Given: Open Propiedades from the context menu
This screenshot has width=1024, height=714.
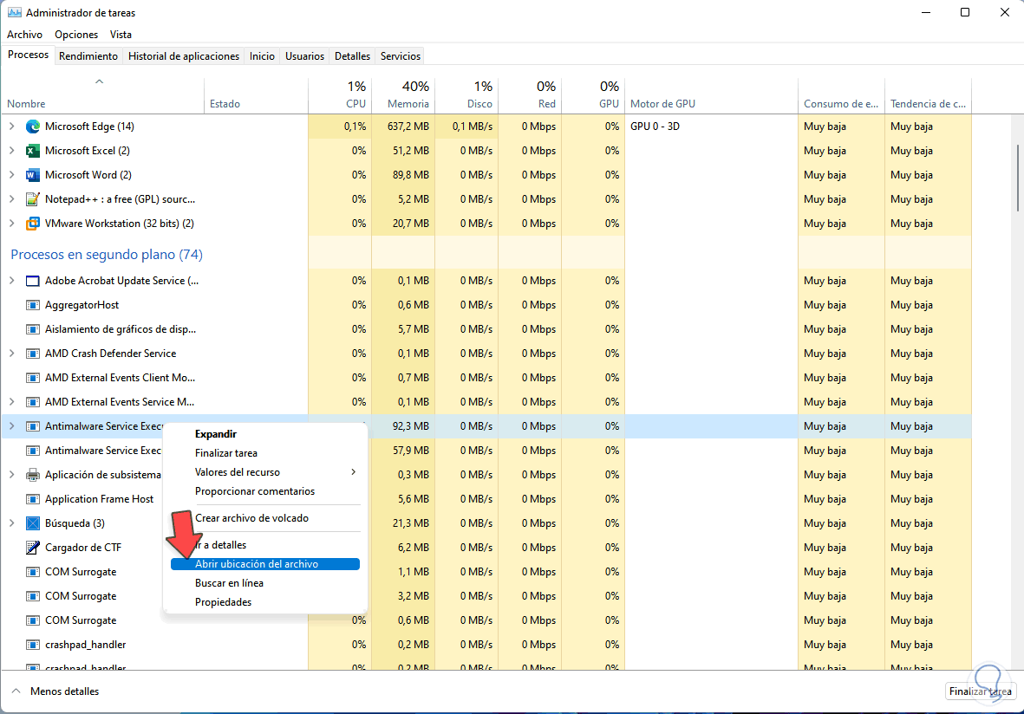Looking at the screenshot, I should click(x=265, y=601).
